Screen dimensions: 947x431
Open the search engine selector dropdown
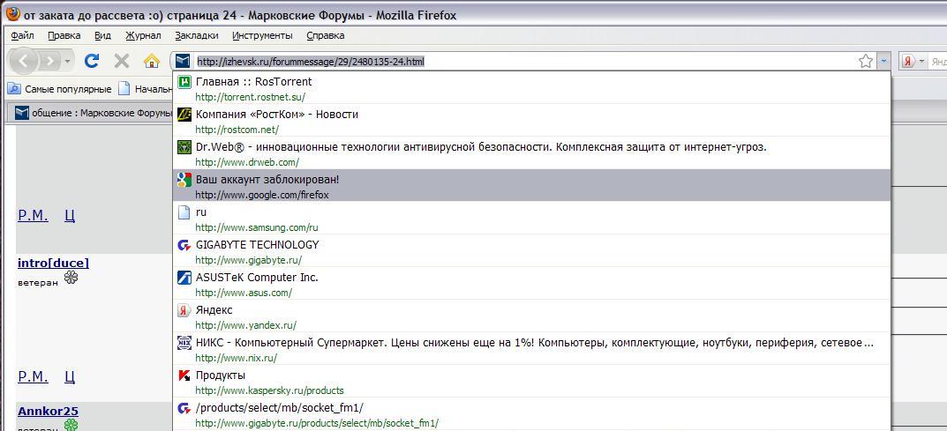click(x=921, y=61)
